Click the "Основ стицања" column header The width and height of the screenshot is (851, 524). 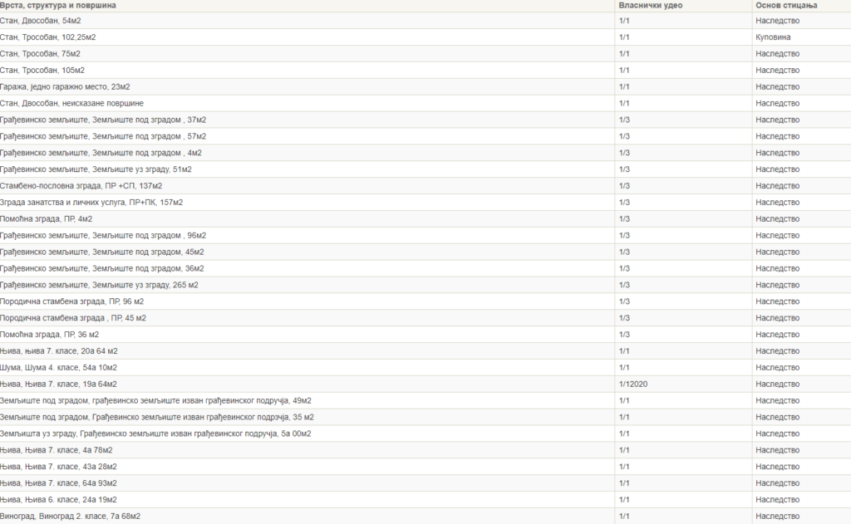(786, 6)
